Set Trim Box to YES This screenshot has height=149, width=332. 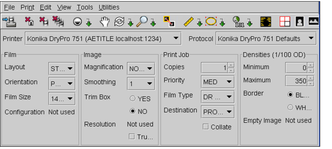pyautogui.click(x=133, y=99)
